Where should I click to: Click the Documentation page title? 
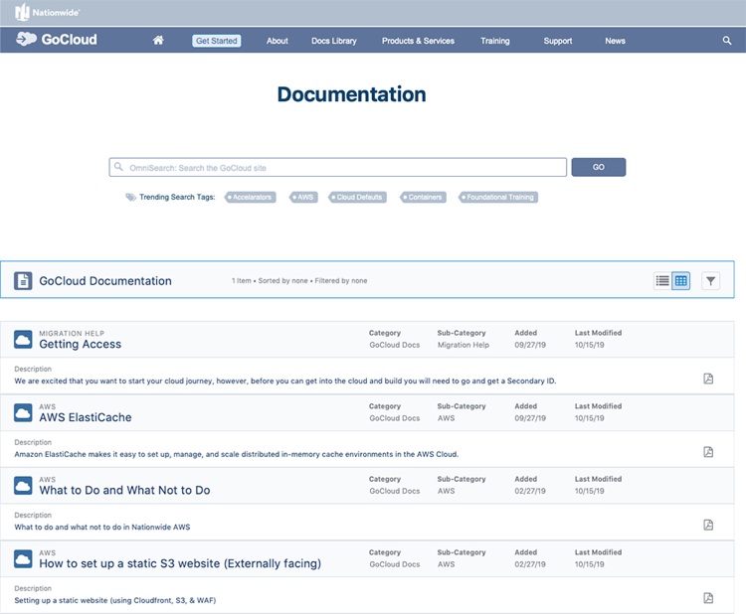tap(351, 94)
